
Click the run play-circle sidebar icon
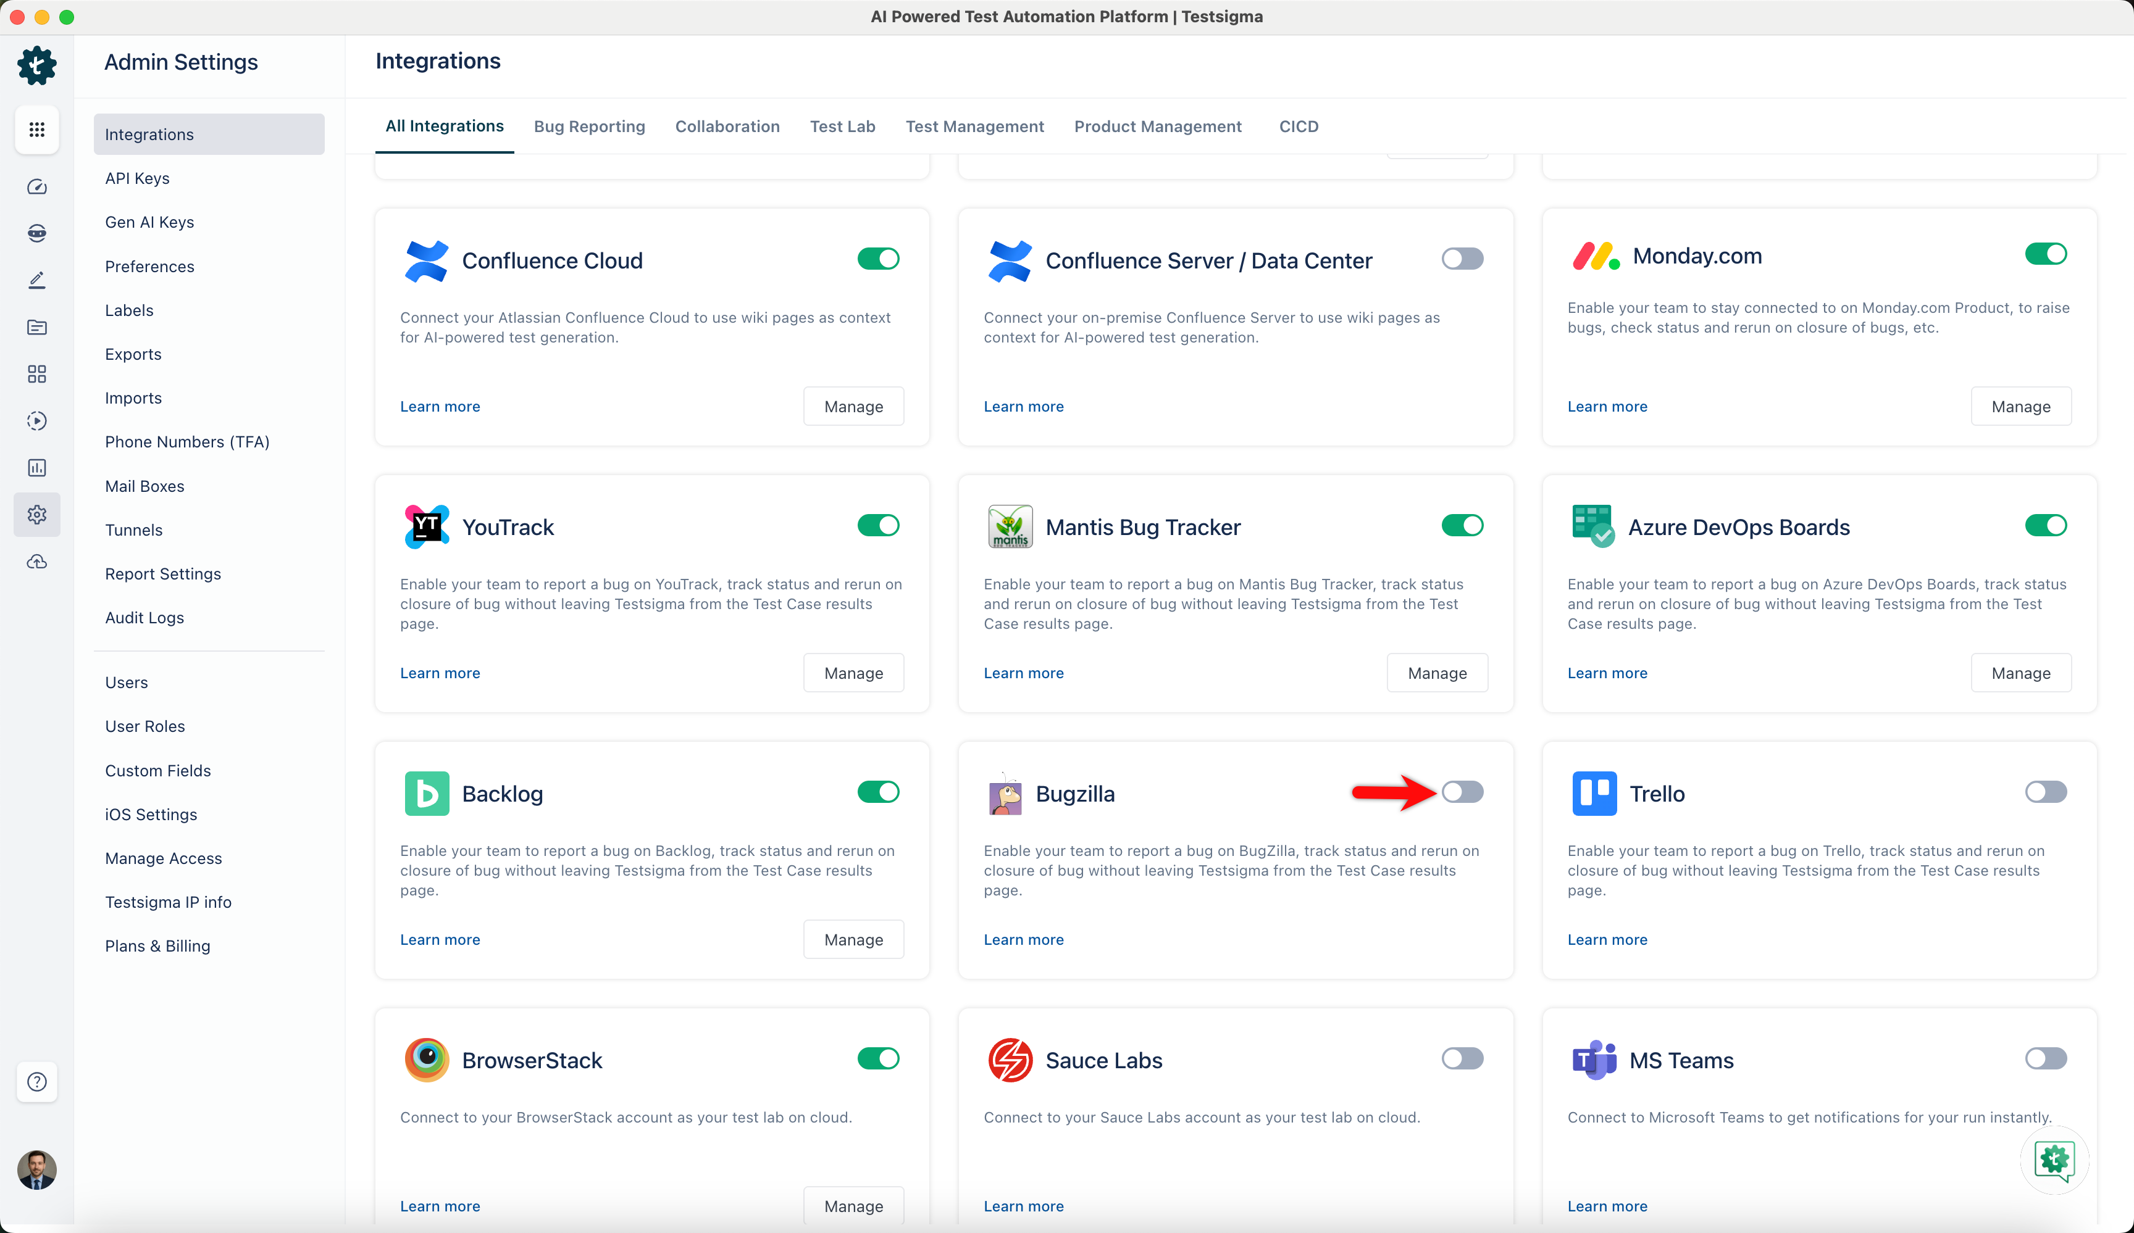[x=36, y=421]
